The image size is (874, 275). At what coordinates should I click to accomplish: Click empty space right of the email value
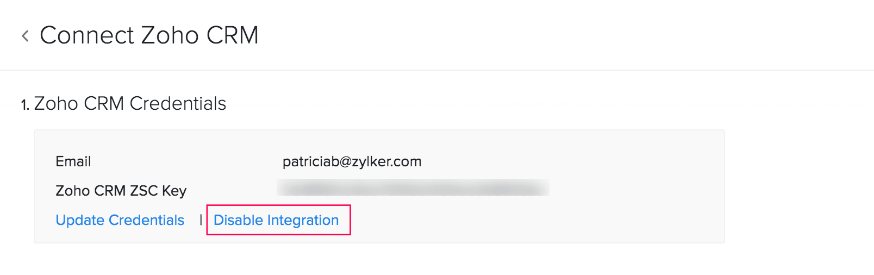[544, 161]
